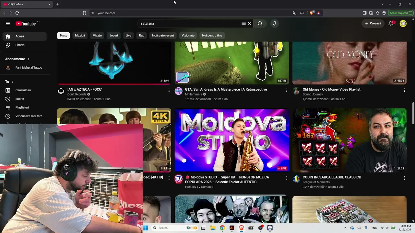Open the Brave Shields icon
Image resolution: width=415 pixels, height=233 pixels.
(x=312, y=13)
